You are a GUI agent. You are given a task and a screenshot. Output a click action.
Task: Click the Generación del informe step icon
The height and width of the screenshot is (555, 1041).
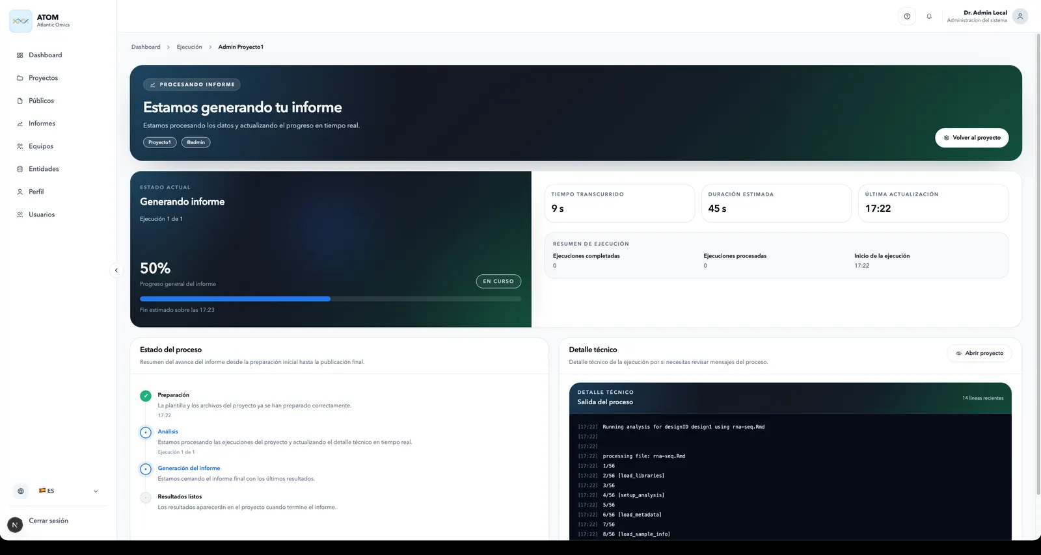[146, 469]
